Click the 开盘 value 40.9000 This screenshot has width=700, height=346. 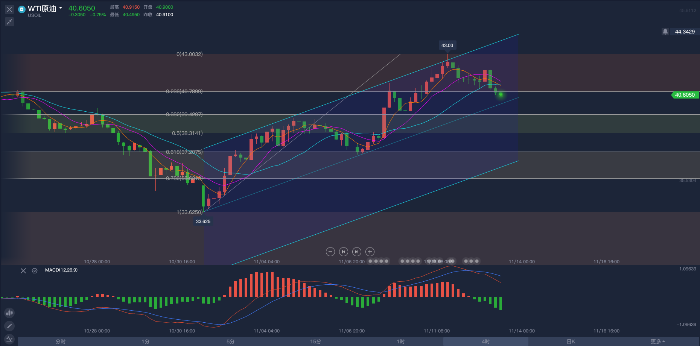coord(165,7)
